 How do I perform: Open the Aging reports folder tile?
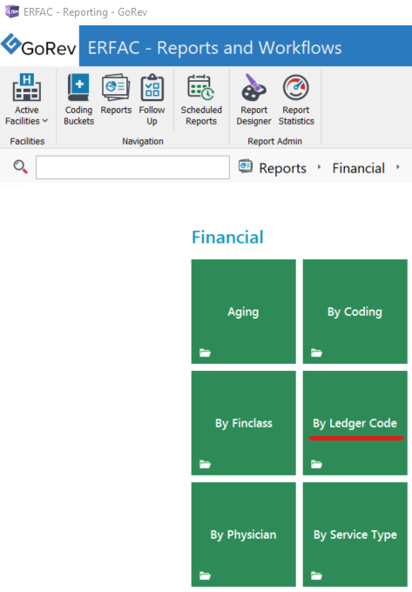(244, 312)
